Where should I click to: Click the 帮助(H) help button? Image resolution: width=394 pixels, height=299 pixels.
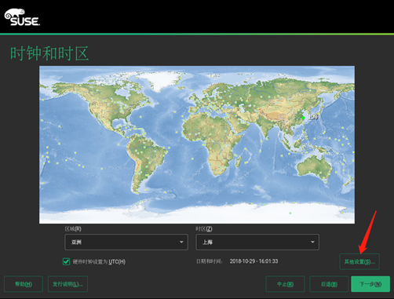(24, 284)
